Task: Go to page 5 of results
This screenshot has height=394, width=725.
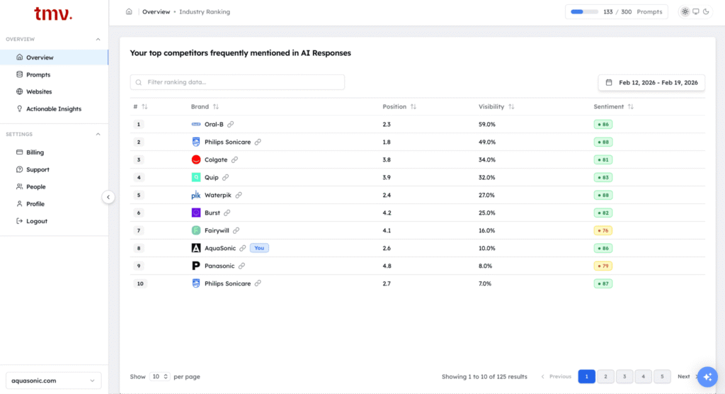Action: point(662,376)
